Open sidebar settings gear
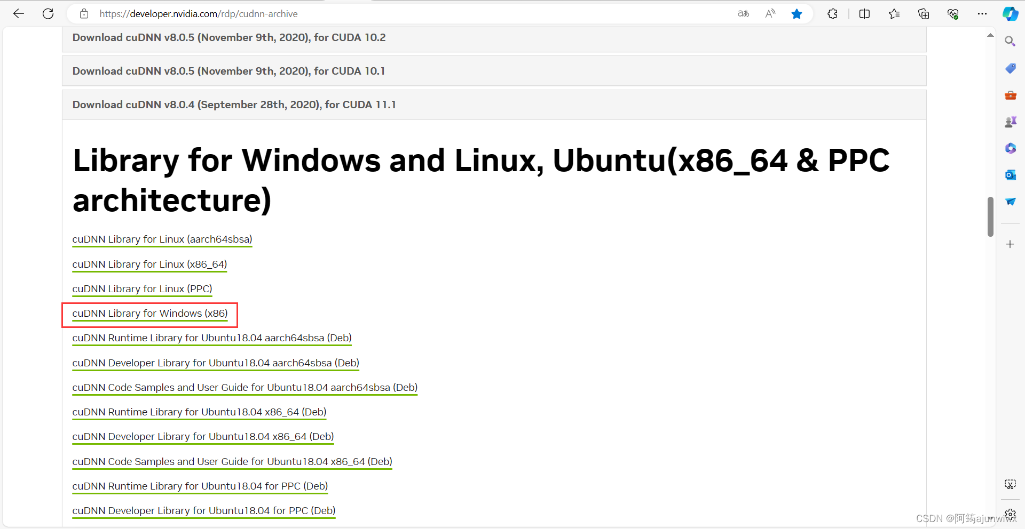 (1010, 515)
